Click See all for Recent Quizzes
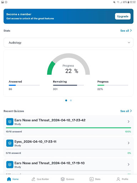This screenshot has width=137, height=183. point(126,111)
